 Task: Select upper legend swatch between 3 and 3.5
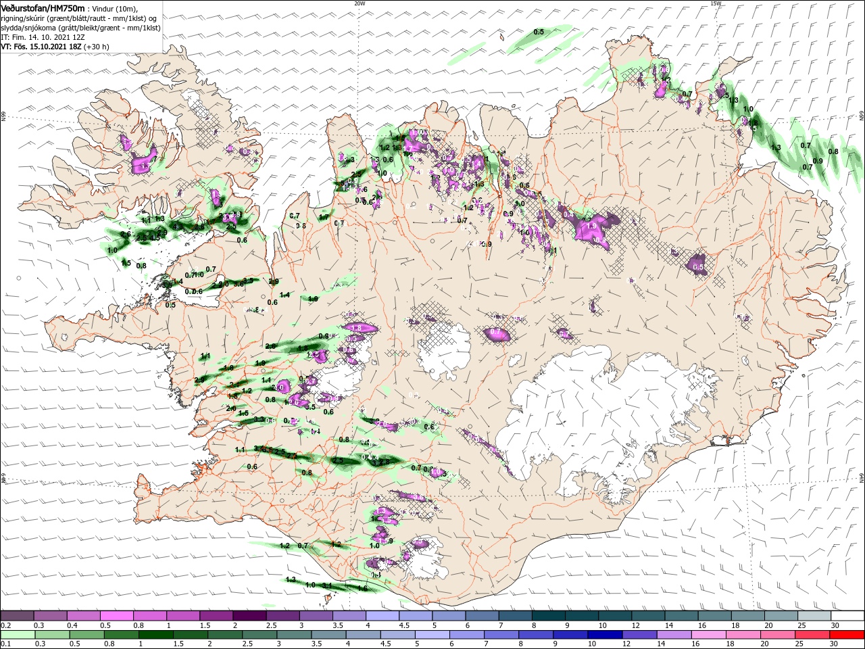[317, 616]
